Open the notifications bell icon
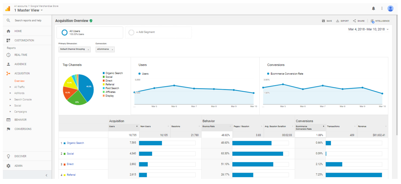The height and width of the screenshot is (184, 401). pyautogui.click(x=374, y=8)
